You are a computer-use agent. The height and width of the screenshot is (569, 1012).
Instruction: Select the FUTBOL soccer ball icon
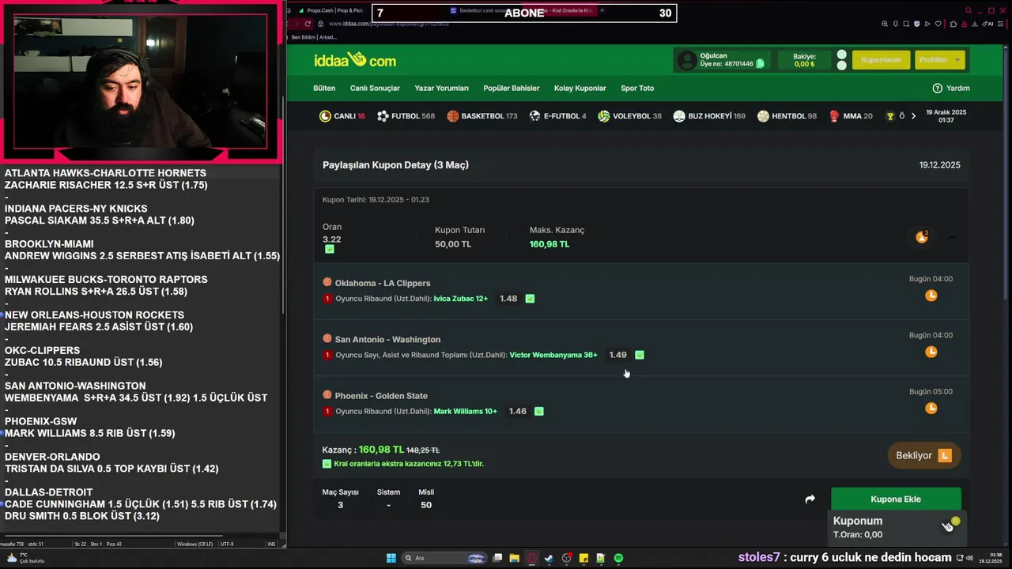click(383, 116)
